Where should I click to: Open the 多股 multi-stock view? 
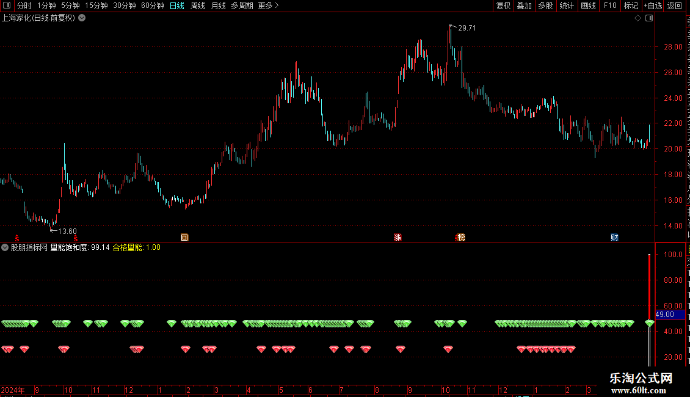(x=545, y=5)
